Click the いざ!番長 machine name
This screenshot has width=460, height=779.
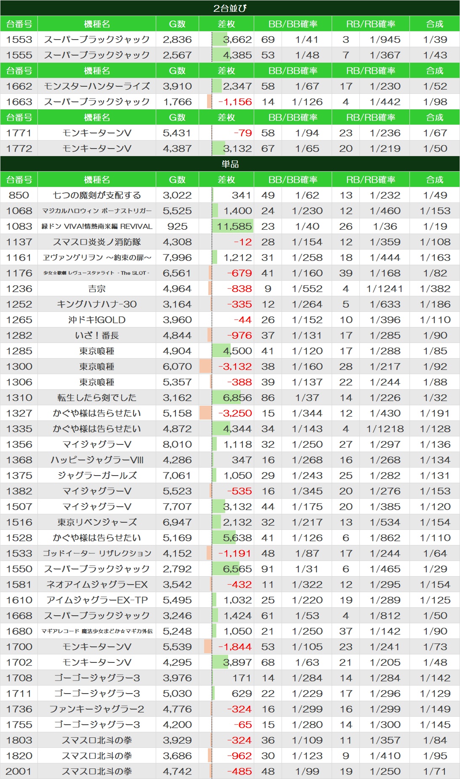click(97, 335)
